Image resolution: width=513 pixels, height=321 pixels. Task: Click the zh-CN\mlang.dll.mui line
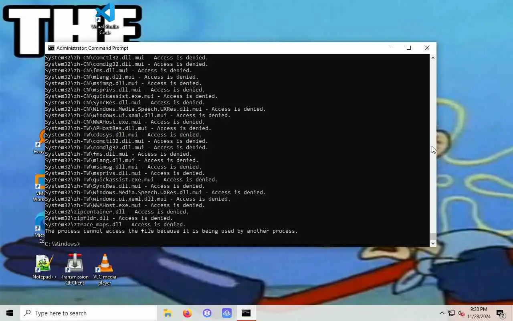pos(122,77)
